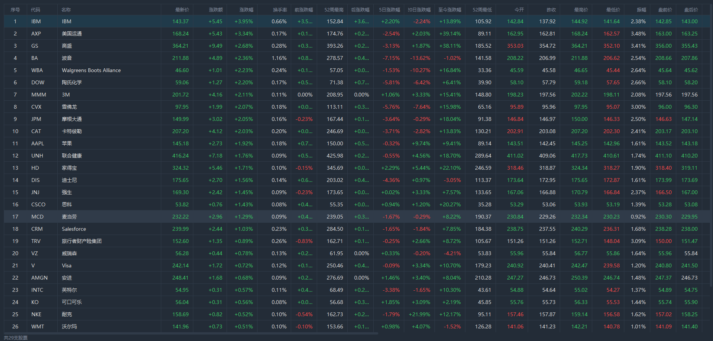
Task: Click MCD amplitude value 0.92%
Action: tap(638, 217)
